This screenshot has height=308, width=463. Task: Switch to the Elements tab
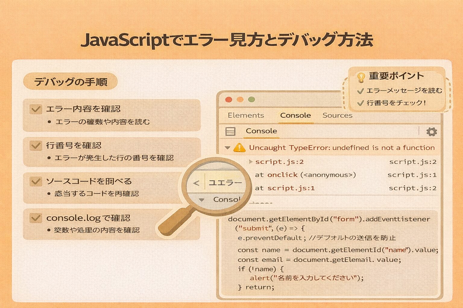click(x=246, y=115)
